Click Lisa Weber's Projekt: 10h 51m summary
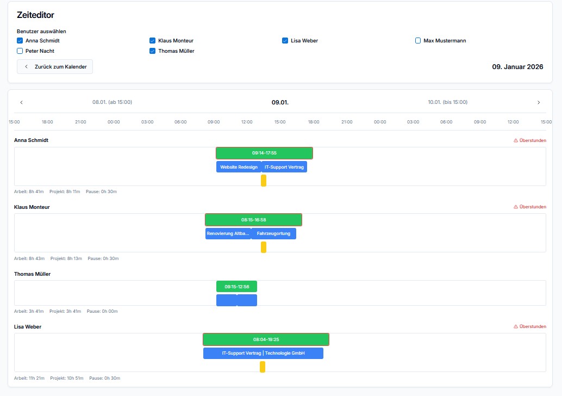This screenshot has width=562, height=396. tap(67, 378)
